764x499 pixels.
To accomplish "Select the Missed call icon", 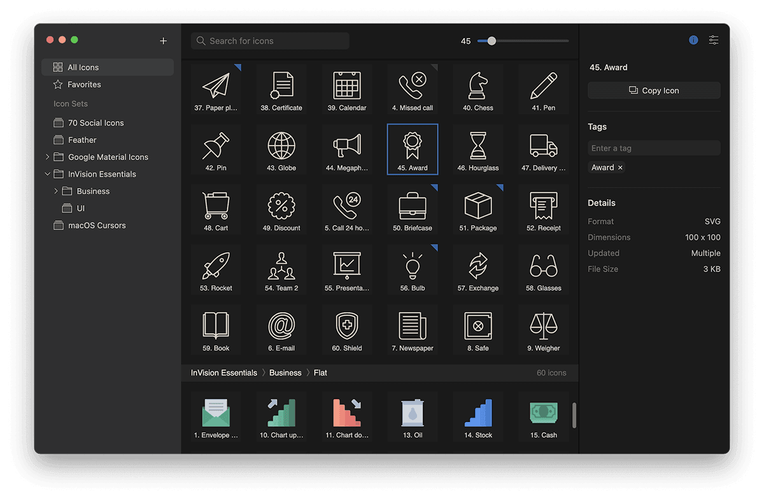I will click(x=413, y=89).
